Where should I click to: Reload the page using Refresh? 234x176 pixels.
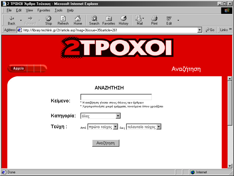tap(63, 20)
